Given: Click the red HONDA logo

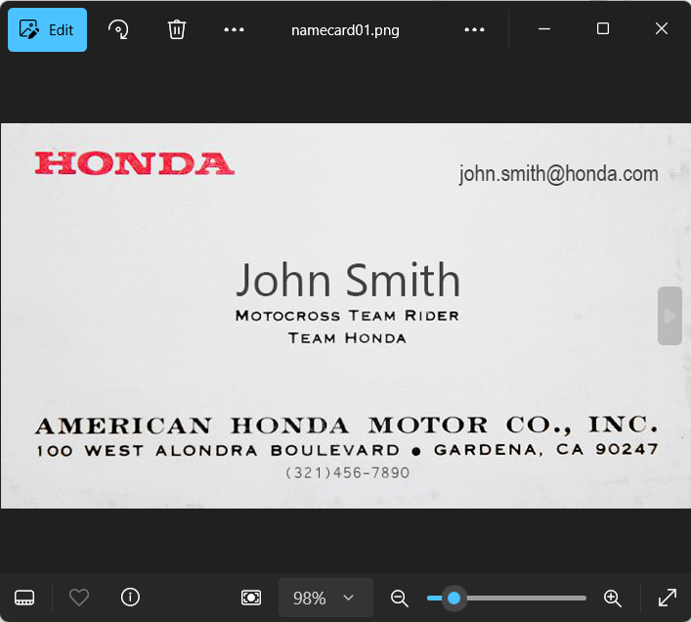Looking at the screenshot, I should [x=135, y=163].
